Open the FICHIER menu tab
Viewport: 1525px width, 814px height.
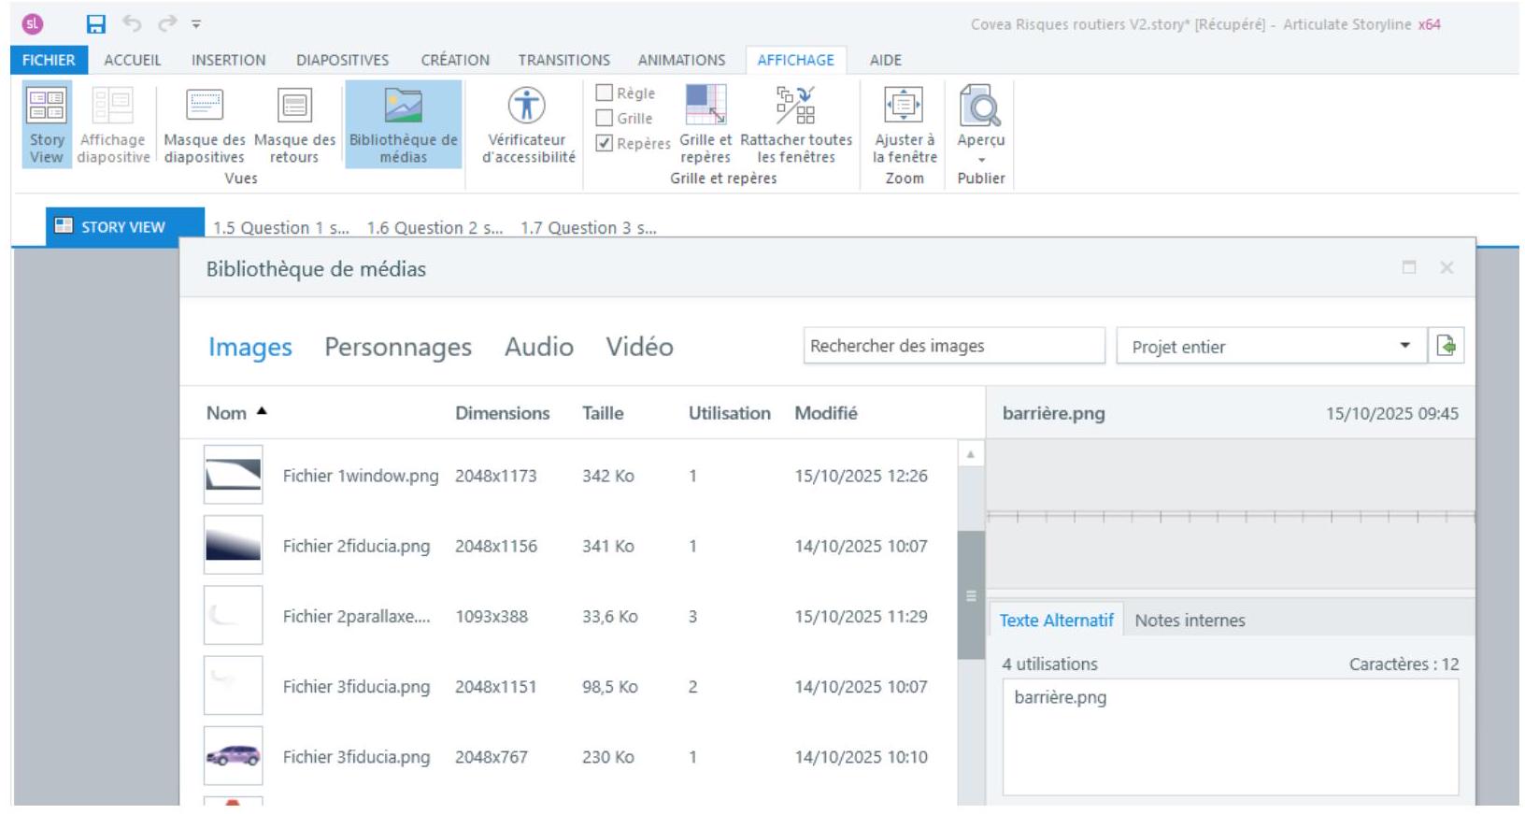click(49, 60)
